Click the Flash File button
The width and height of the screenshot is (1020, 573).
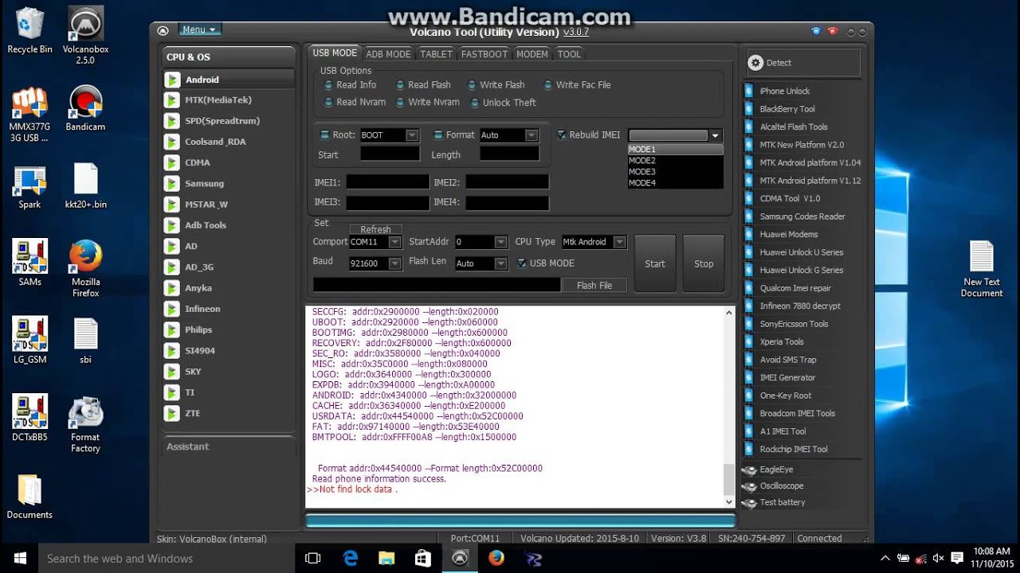(594, 286)
